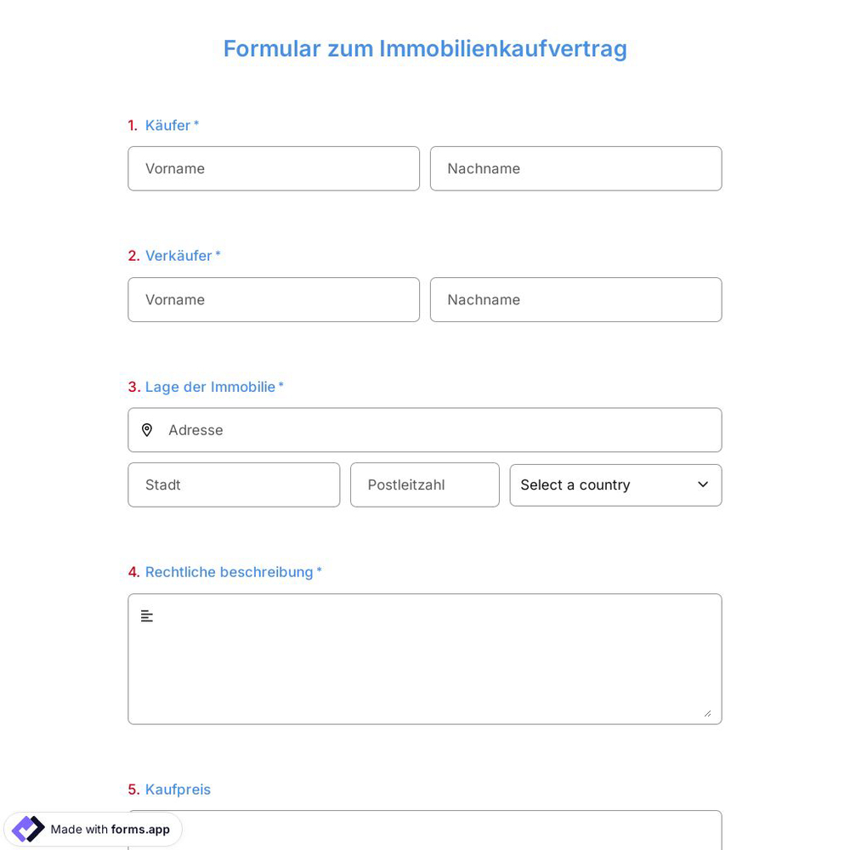Click the textarea resize handle icon
Image resolution: width=850 pixels, height=850 pixels.
point(709,714)
